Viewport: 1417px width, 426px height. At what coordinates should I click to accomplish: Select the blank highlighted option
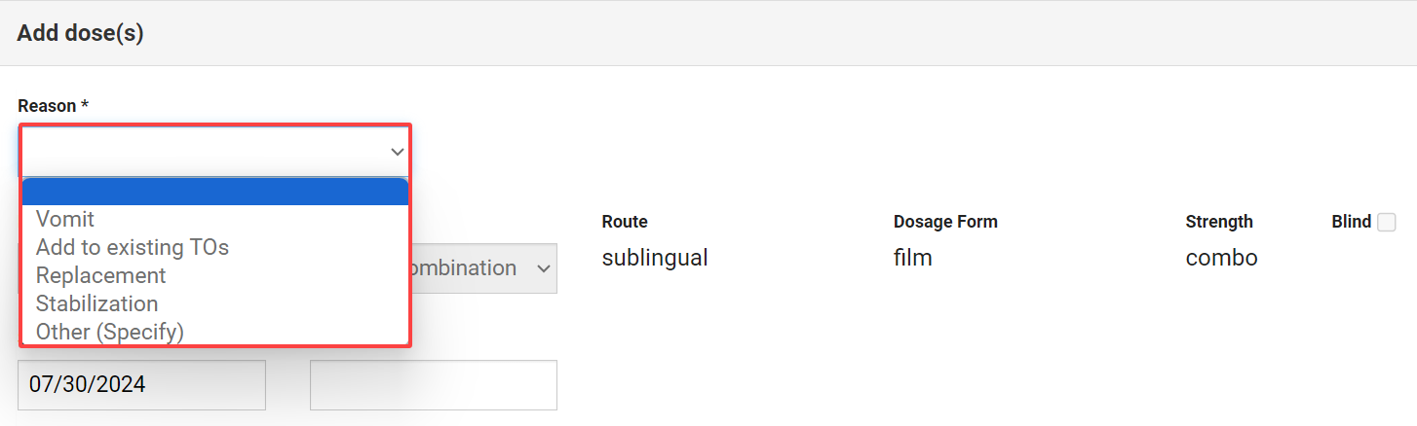click(x=214, y=192)
